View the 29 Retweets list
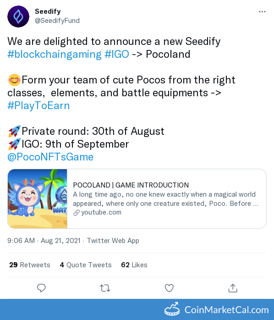This screenshot has height=320, width=274. point(30,265)
